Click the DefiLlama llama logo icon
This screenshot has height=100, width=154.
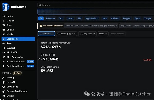tap(6, 7)
